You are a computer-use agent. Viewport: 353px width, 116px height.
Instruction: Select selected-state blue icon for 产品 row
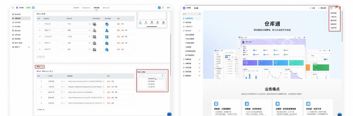point(107,24)
